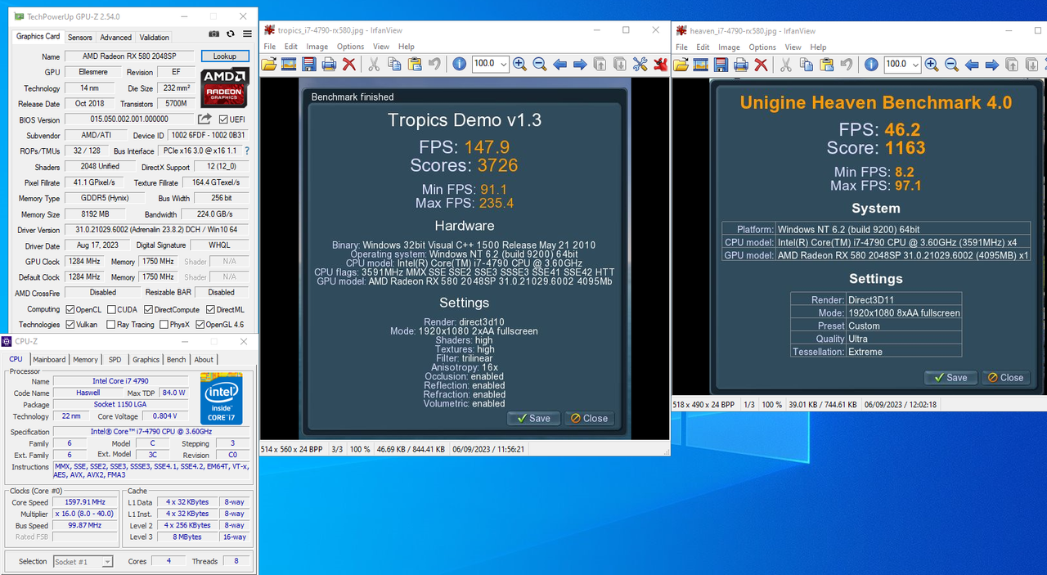Open zoom percentage dropdown in tropics IrfanView window
1047x575 pixels.
[503, 64]
